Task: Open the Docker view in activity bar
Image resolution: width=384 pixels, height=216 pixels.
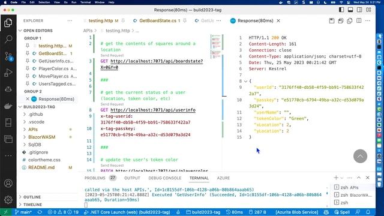Action: tap(8, 106)
